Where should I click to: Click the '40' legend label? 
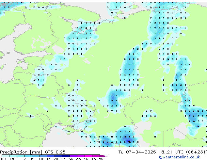pos(86,159)
